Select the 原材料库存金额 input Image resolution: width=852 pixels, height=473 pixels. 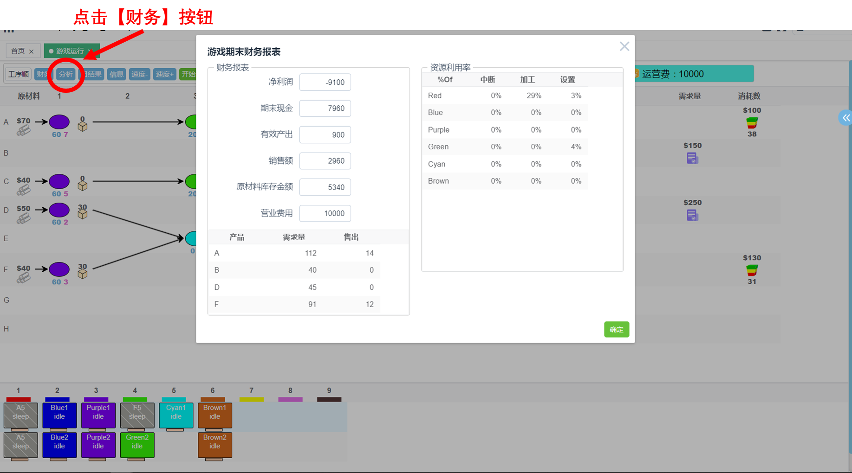(x=325, y=187)
